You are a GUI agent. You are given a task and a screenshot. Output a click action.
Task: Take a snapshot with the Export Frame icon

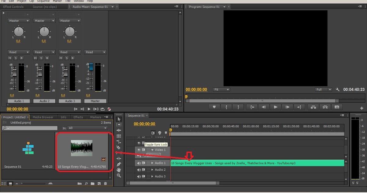[336, 107]
